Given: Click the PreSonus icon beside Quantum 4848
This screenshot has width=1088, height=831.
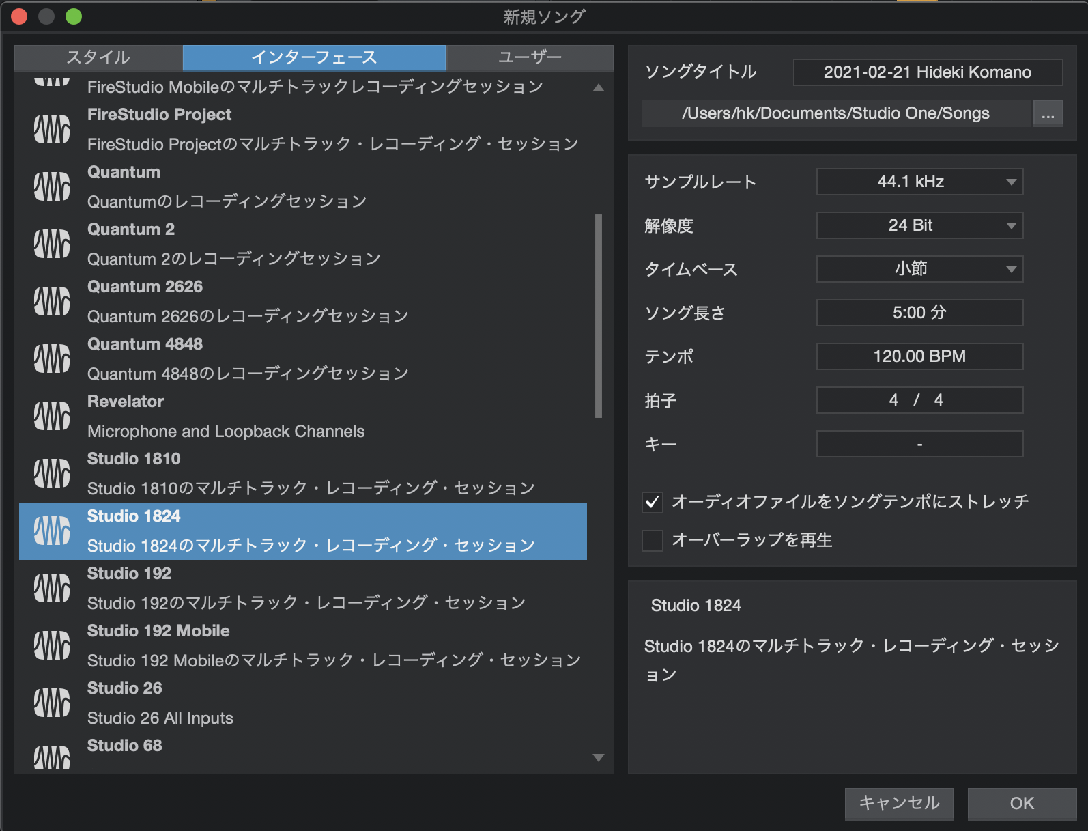Looking at the screenshot, I should click(52, 358).
